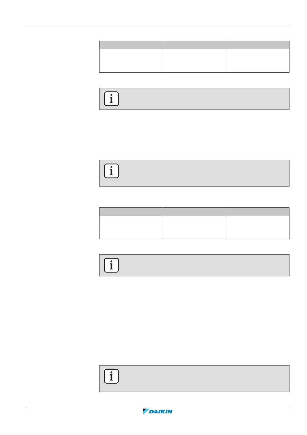The width and height of the screenshot is (307, 435).
Task: Click the blank gray area of the topmost notice box
Action: coord(204,99)
